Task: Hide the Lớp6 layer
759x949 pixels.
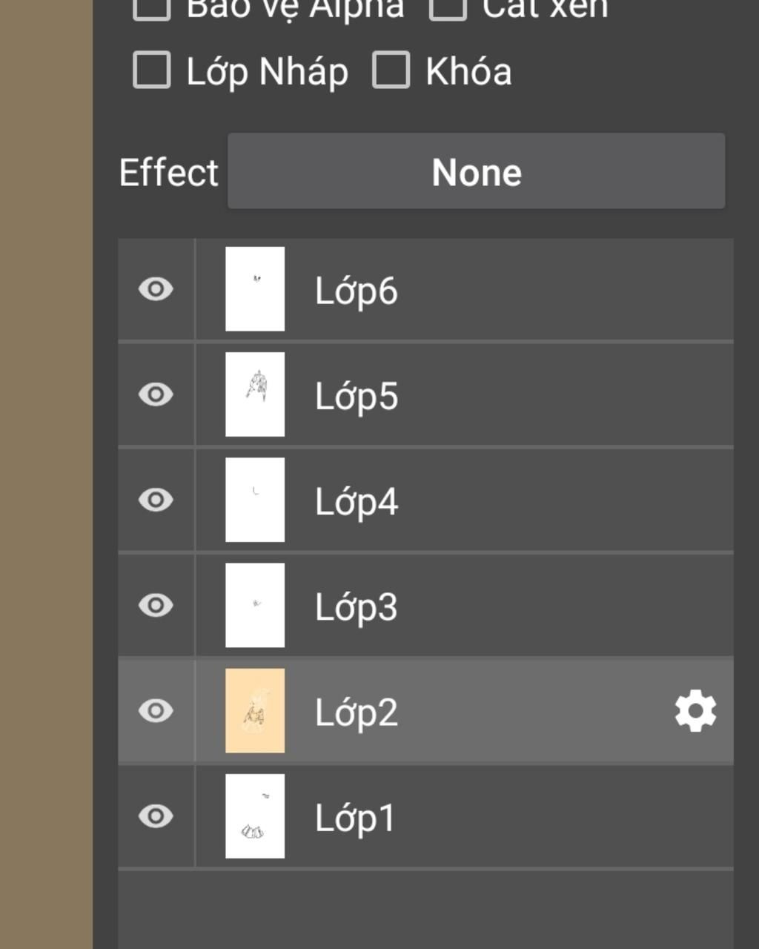Action: pyautogui.click(x=156, y=289)
